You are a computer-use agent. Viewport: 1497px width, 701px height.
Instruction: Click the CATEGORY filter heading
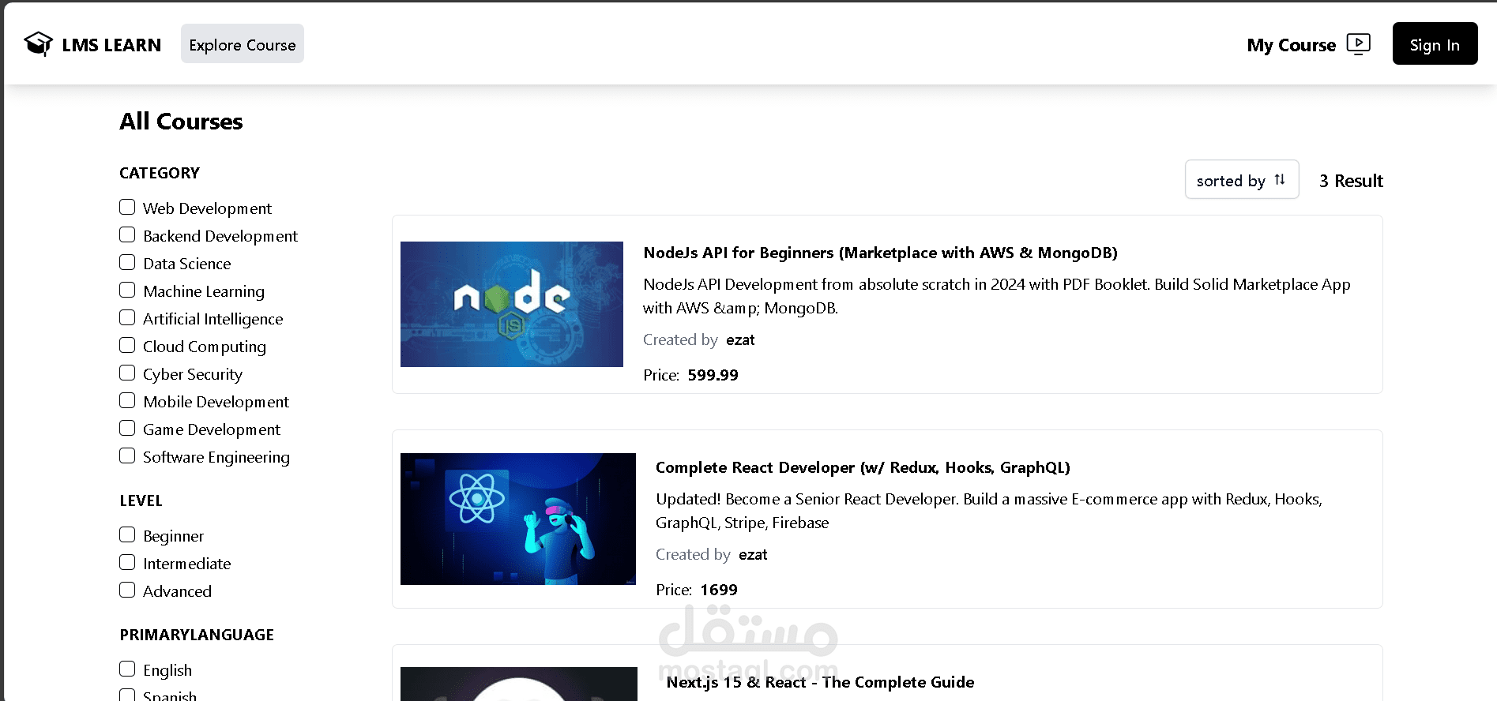160,173
